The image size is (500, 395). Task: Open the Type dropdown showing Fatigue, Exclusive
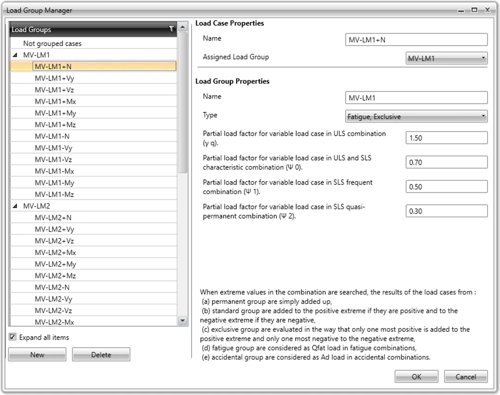point(416,116)
